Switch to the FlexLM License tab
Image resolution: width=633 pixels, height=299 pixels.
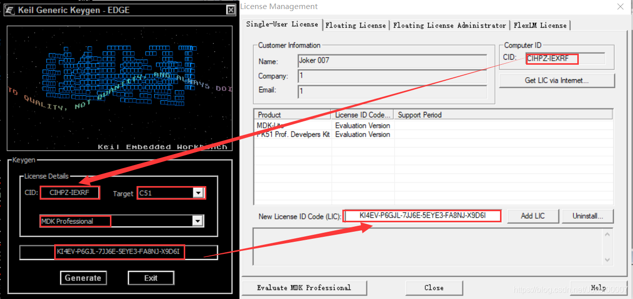(540, 25)
